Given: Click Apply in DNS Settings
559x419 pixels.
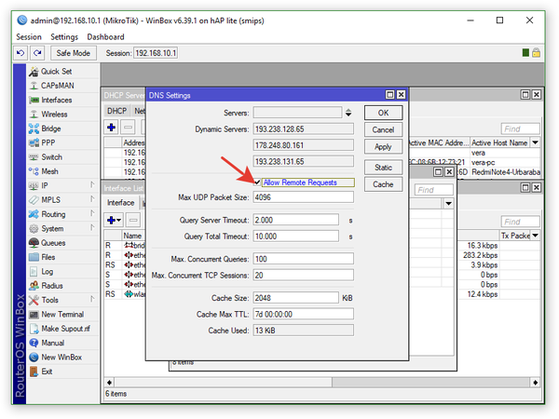Looking at the screenshot, I should pos(383,147).
